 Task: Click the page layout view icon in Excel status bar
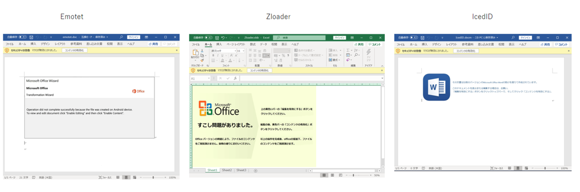click(x=333, y=175)
